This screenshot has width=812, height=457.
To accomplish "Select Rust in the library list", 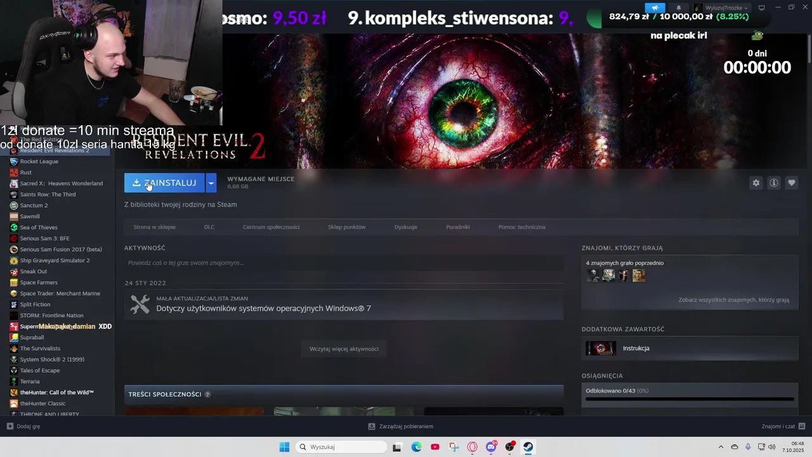I will 26,173.
